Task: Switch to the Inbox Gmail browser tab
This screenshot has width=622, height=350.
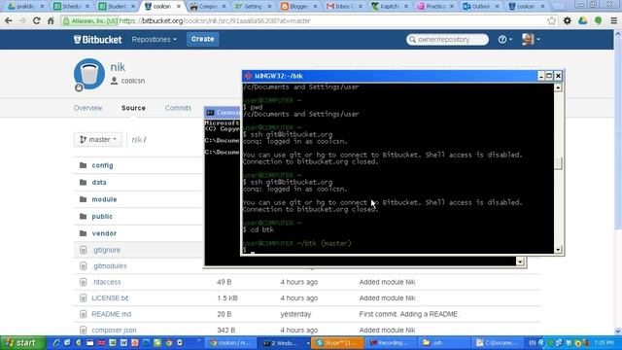Action: pyautogui.click(x=344, y=7)
